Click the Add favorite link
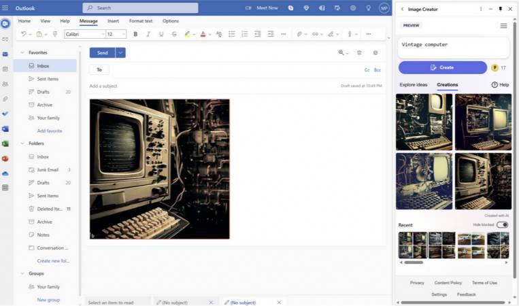 [49, 131]
